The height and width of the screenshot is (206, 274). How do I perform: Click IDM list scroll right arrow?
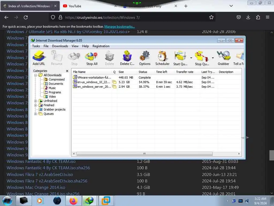239,154
